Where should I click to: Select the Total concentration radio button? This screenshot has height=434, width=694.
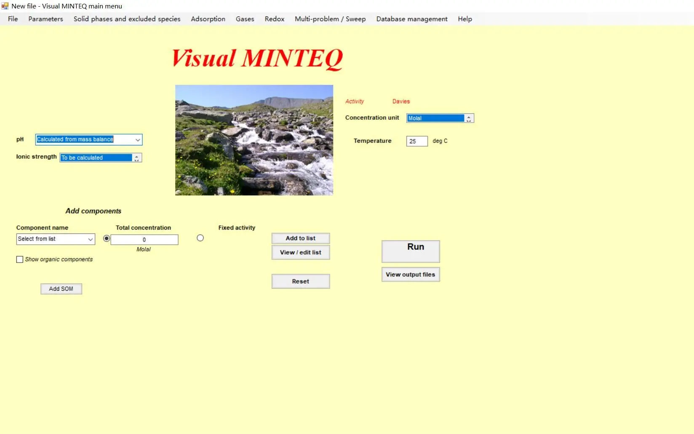tap(107, 238)
